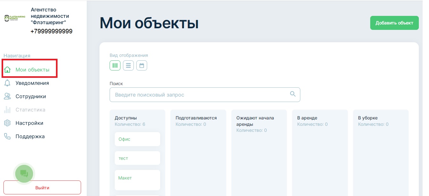Click the people icon for Сотрудники
This screenshot has height=196, width=429.
pyautogui.click(x=7, y=97)
